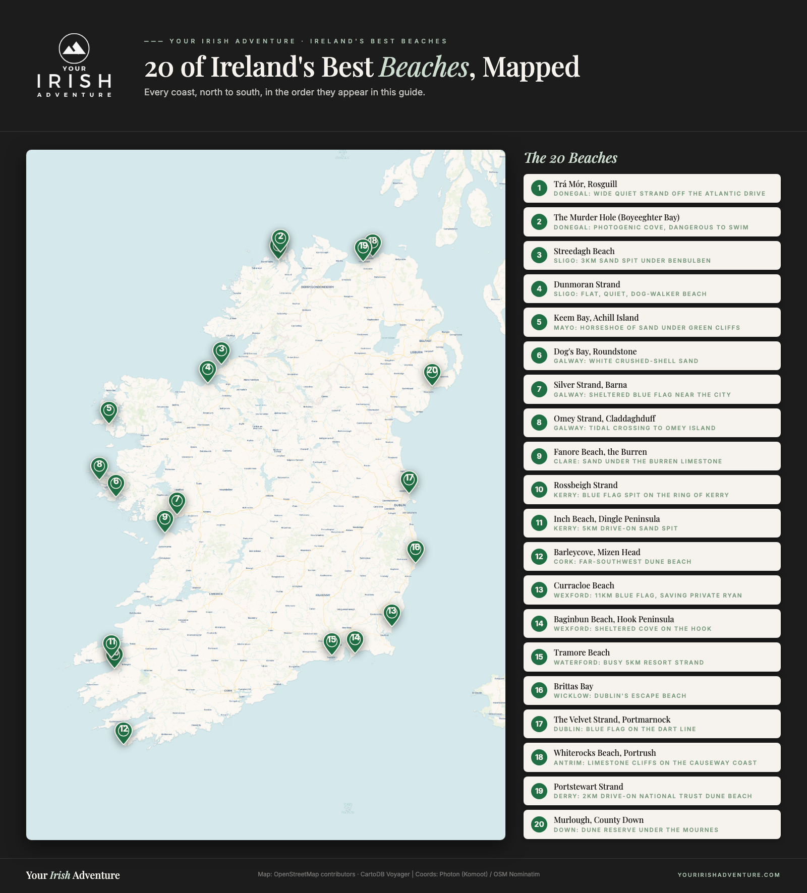Click the number 5 badge beside Keem Bay
807x893 pixels.
(x=539, y=322)
